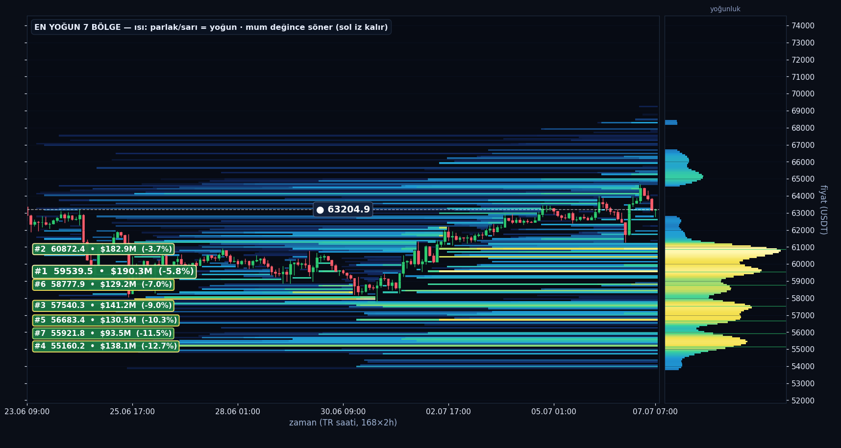Click the #4 55160.2 zone label
This screenshot has width=841, height=448.
106,346
